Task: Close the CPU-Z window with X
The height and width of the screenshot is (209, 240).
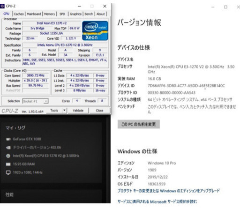Action: click(105, 6)
